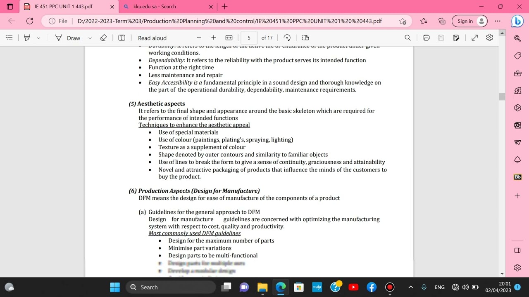This screenshot has width=529, height=297.
Task: Select the PDF highlight tool
Action: (27, 38)
